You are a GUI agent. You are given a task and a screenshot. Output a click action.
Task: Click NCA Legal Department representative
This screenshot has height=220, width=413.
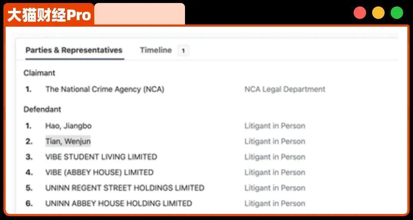pyautogui.click(x=285, y=89)
